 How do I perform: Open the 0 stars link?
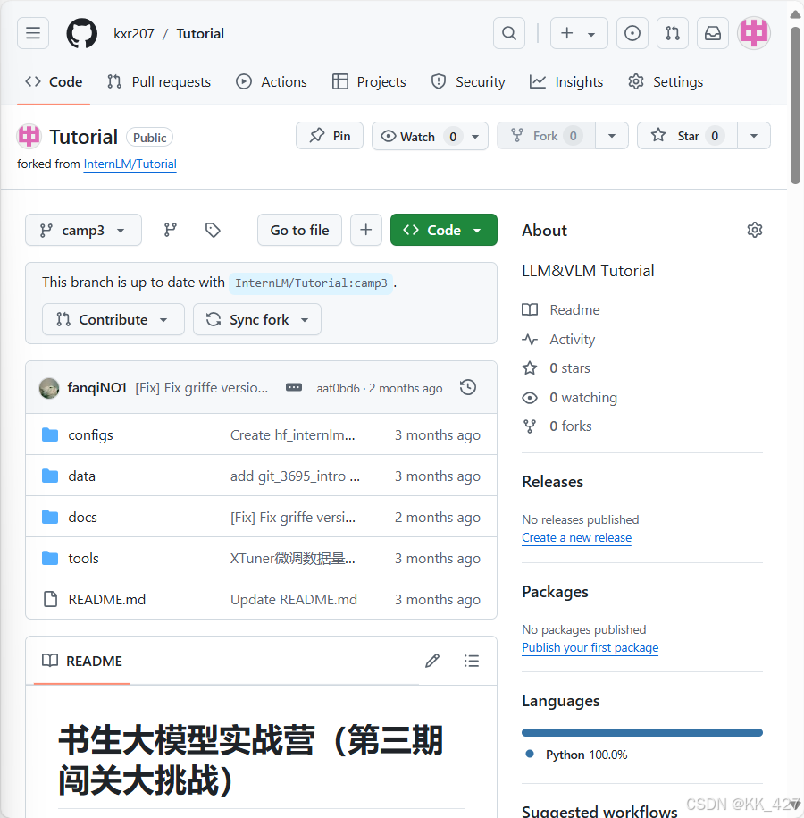tap(557, 368)
